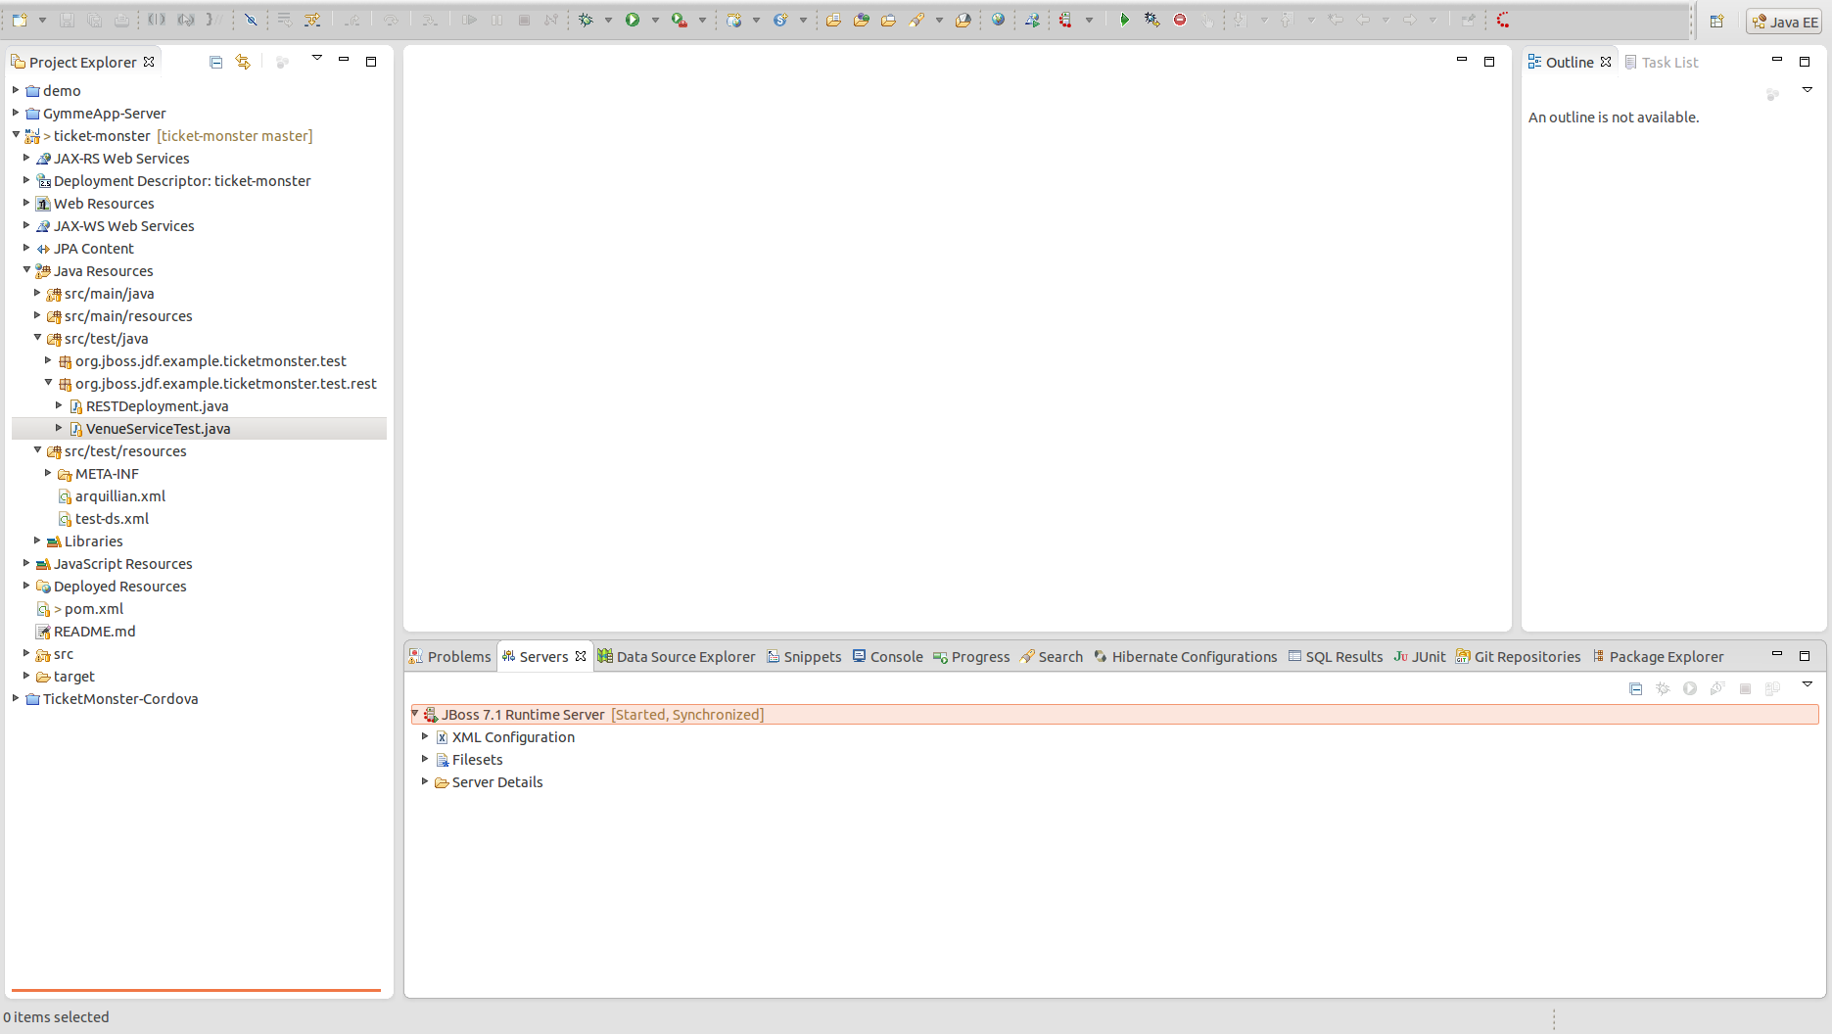Viewport: 1832px width, 1034px height.
Task: Click the green Run button in main toolbar
Action: tap(633, 20)
